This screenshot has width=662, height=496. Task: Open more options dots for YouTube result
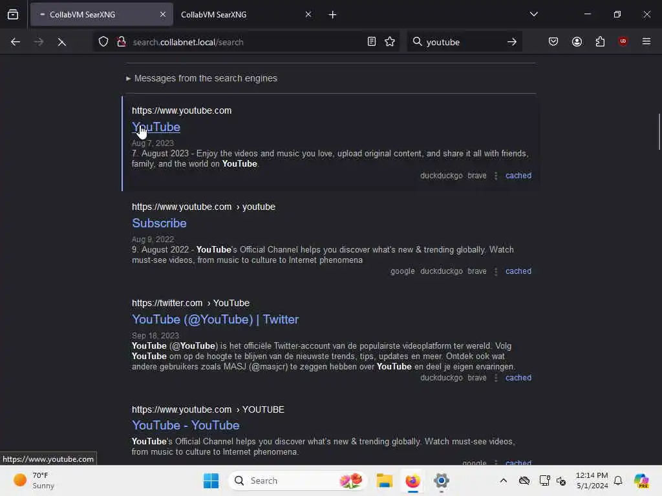click(496, 176)
